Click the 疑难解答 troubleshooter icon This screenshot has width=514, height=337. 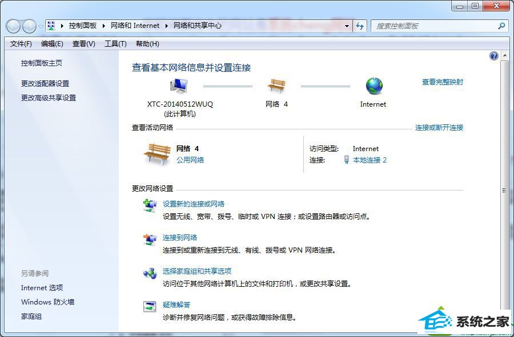click(150, 307)
